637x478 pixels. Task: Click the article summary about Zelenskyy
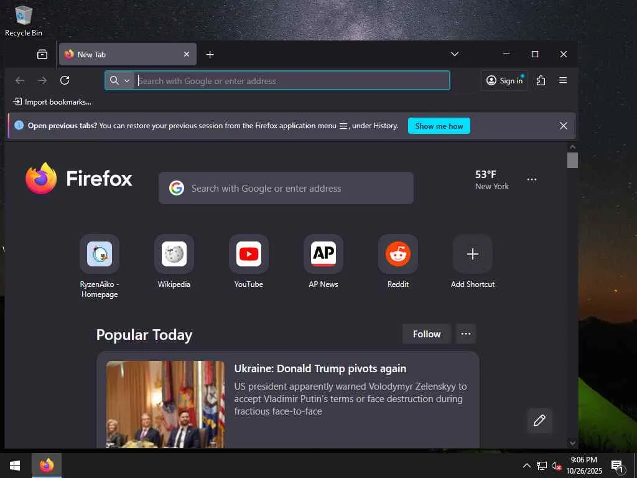point(350,399)
